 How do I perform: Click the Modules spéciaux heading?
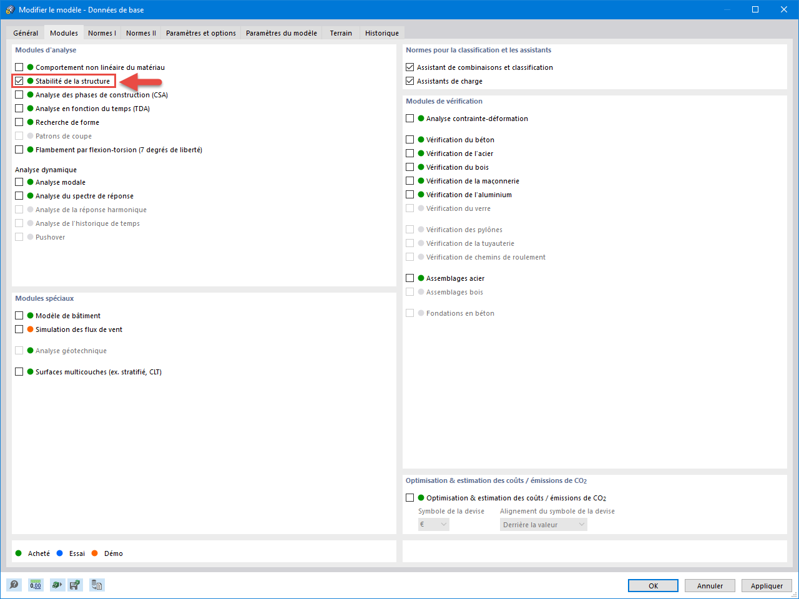point(44,298)
